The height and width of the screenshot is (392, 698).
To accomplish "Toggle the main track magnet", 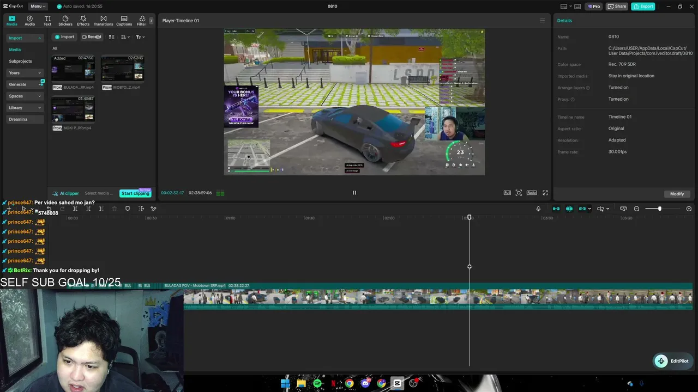I will pos(556,209).
